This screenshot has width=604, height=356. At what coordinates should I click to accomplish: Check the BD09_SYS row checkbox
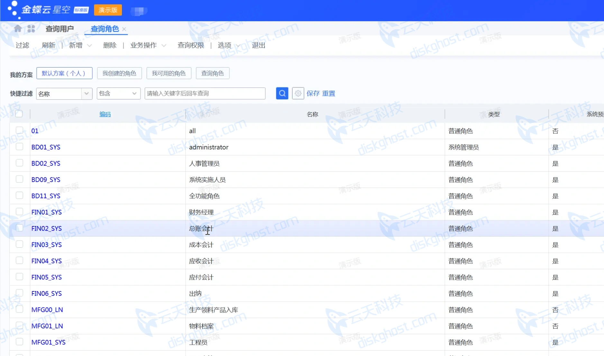click(x=19, y=179)
